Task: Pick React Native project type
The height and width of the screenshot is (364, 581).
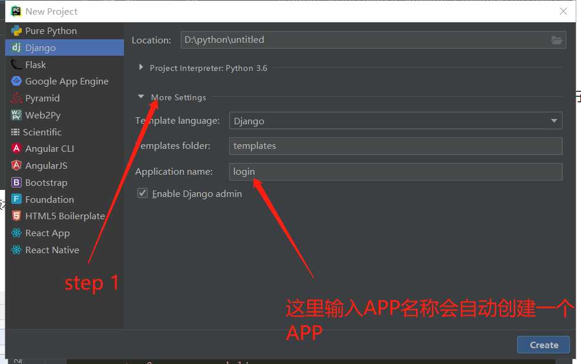Action: point(65,250)
